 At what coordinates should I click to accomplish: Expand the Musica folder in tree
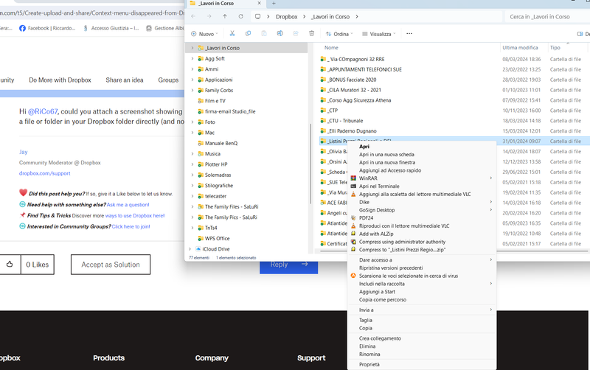click(192, 154)
